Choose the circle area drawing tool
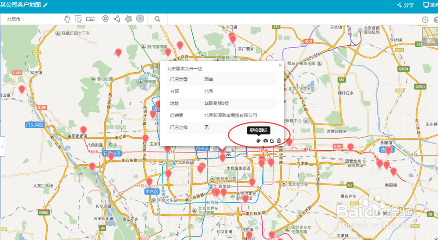438x240 pixels. 140,19
